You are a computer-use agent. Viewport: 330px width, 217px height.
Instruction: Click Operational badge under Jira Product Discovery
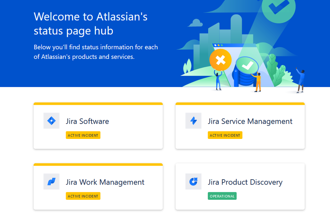(x=222, y=196)
